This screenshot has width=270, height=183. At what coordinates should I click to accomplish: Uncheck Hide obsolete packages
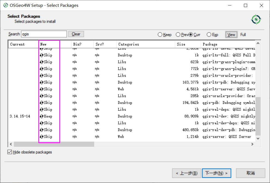[10, 152]
